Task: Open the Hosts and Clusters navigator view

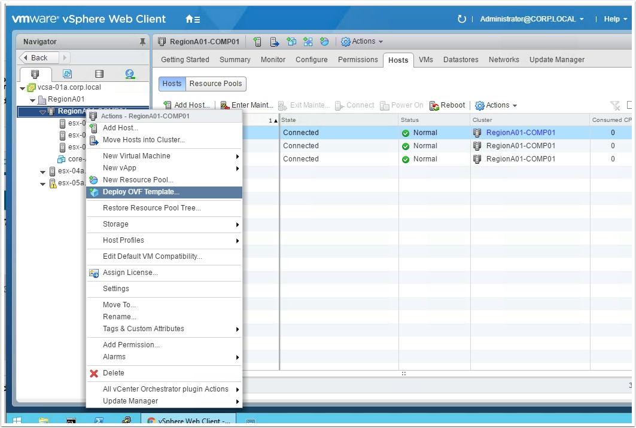Action: point(35,74)
